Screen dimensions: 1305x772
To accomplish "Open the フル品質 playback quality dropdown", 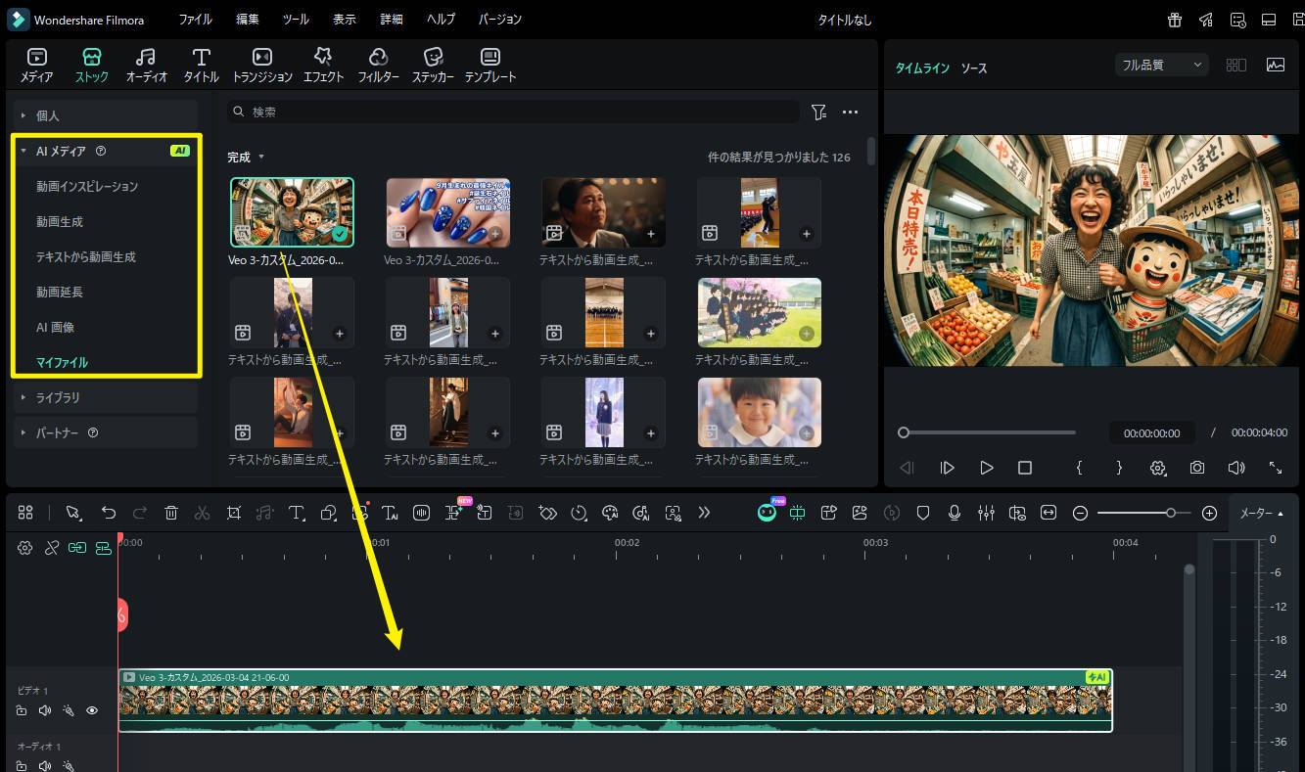I will pyautogui.click(x=1161, y=63).
